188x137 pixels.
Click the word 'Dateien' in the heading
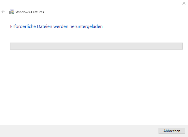pyautogui.click(x=45, y=26)
